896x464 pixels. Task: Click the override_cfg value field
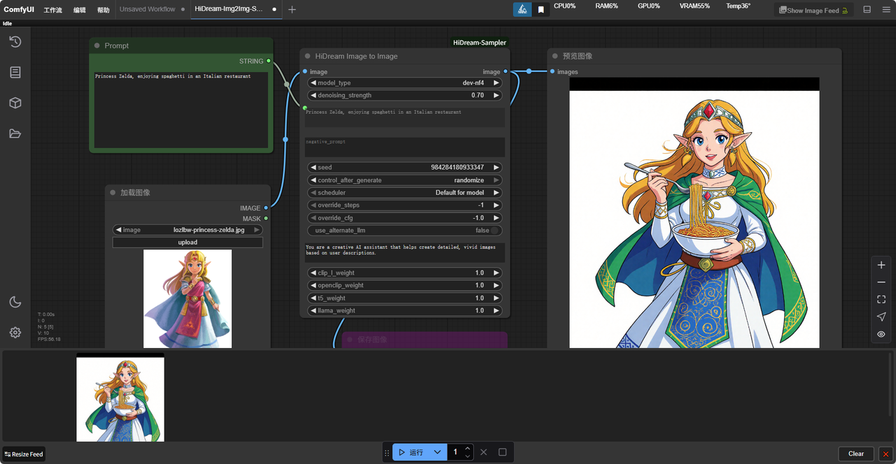[405, 218]
